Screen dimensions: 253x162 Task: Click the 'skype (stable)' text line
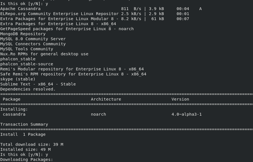[18, 79]
